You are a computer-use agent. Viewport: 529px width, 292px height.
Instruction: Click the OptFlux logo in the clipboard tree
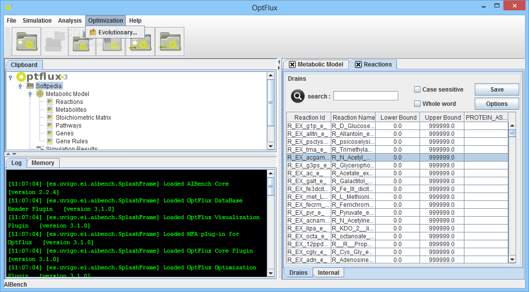pyautogui.click(x=42, y=77)
